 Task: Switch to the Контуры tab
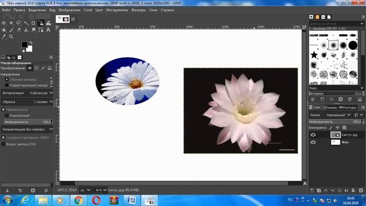pos(348,108)
